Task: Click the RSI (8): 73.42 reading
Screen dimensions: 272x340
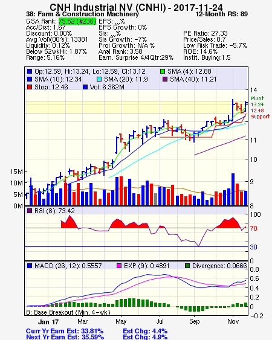Action: coord(54,211)
